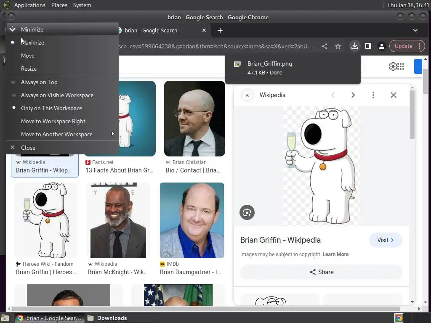
Task: Open Chrome downloads icon in toolbar
Action: (x=354, y=46)
